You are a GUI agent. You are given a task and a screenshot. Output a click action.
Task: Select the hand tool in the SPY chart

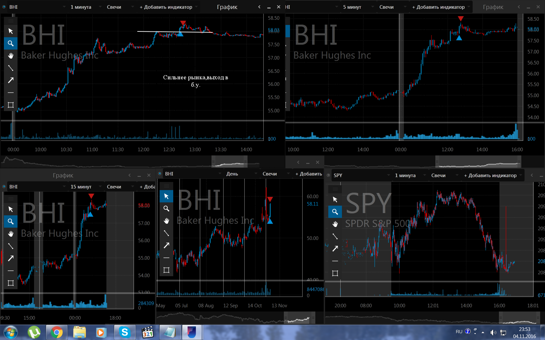click(x=335, y=224)
